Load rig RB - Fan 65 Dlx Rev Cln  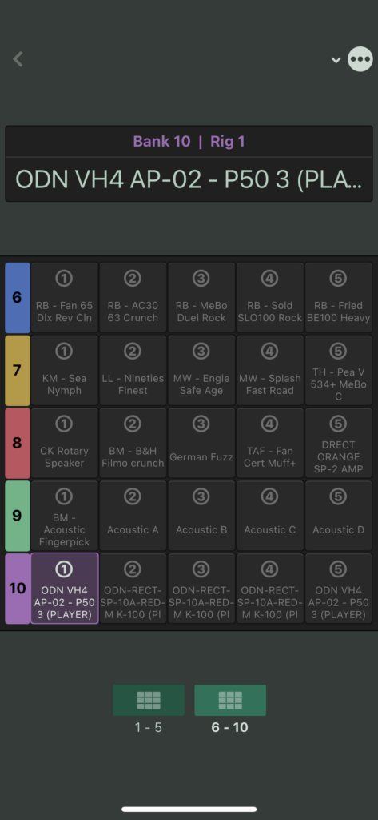pyautogui.click(x=64, y=298)
